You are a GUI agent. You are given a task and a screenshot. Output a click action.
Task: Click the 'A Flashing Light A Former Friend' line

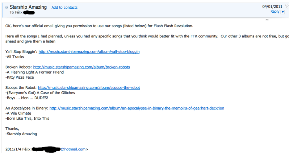pyautogui.click(x=34, y=72)
